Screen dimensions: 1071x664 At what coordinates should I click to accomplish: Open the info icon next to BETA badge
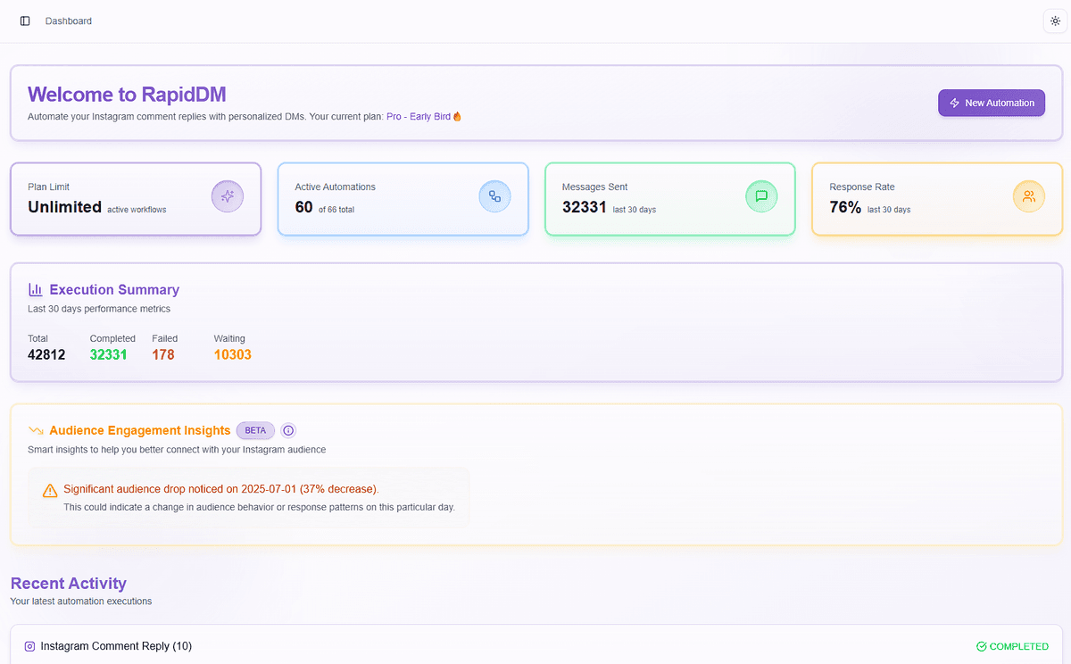tap(288, 430)
